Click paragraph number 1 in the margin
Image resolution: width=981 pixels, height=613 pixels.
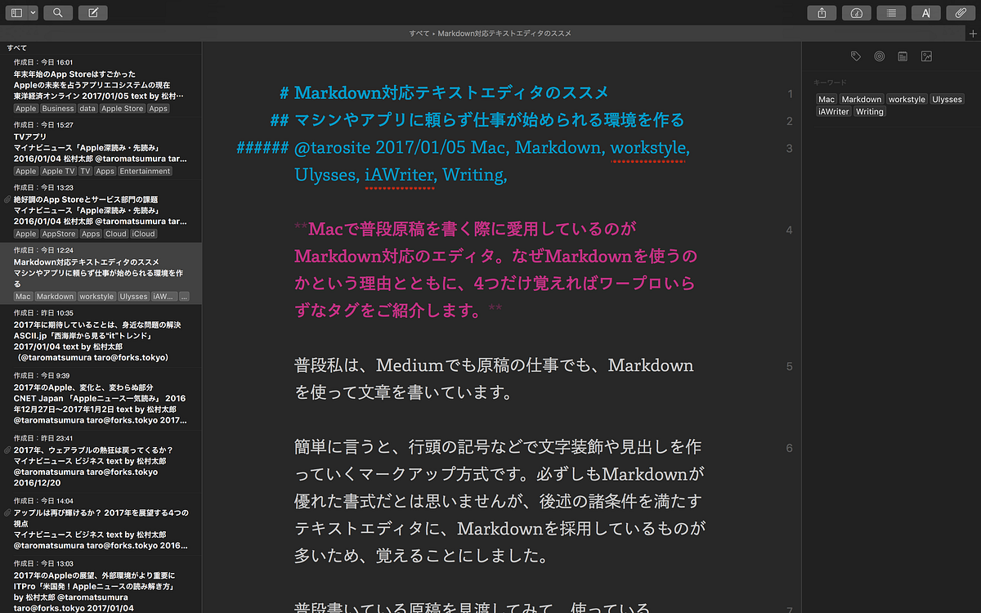790,94
